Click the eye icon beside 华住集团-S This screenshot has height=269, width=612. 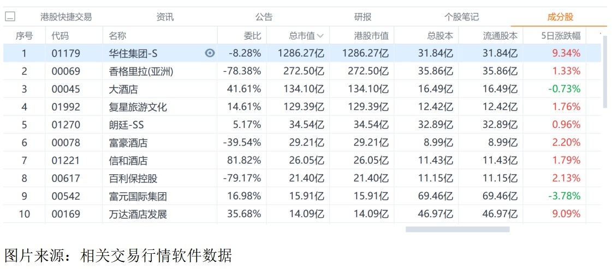[210, 53]
